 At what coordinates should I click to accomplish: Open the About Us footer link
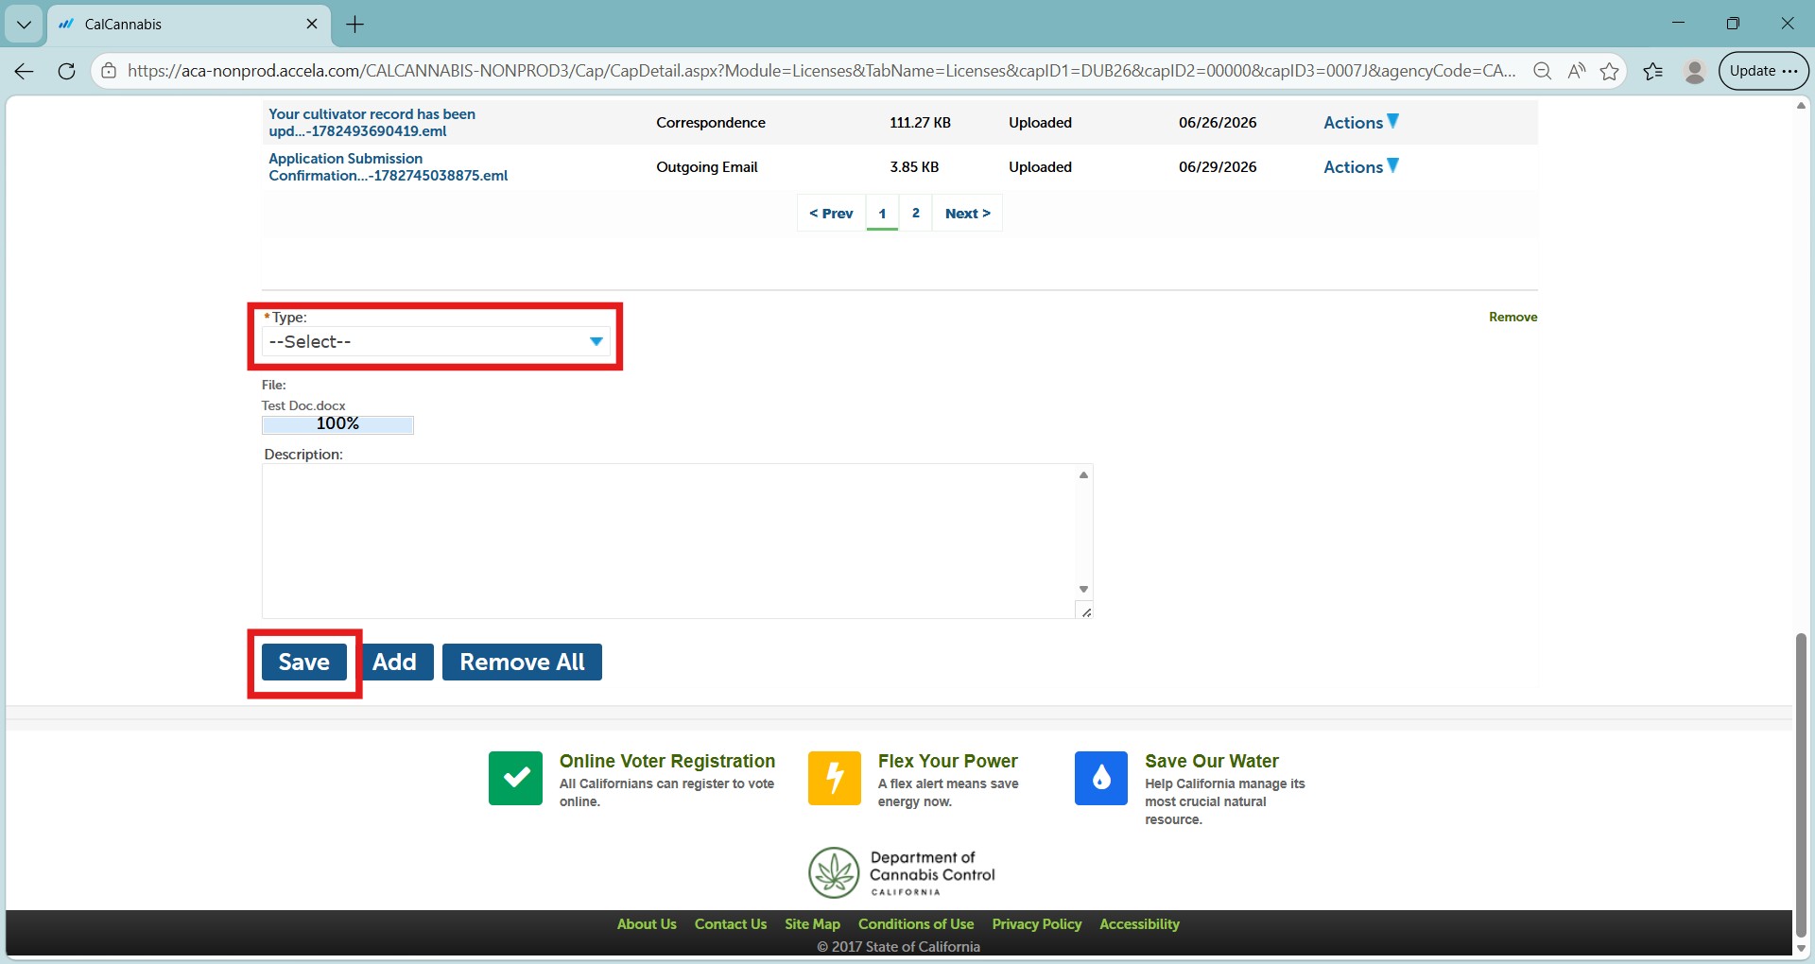pyautogui.click(x=647, y=923)
